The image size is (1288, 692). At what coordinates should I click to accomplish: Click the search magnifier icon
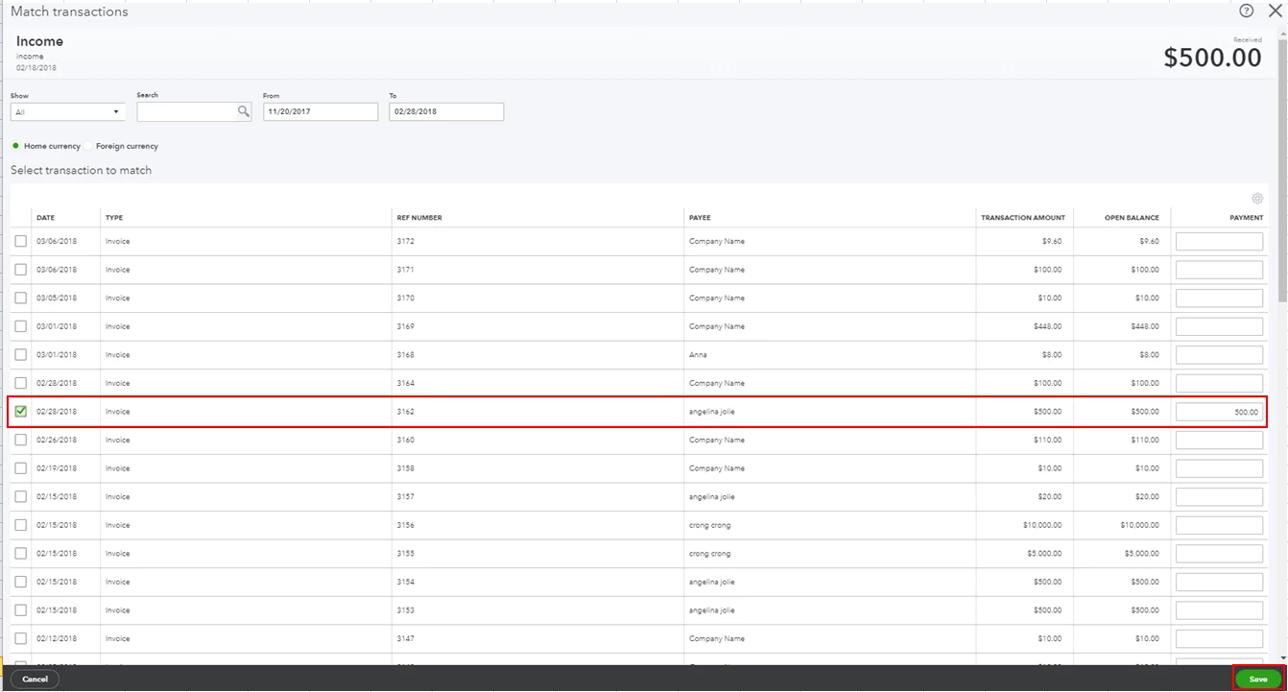(x=244, y=111)
